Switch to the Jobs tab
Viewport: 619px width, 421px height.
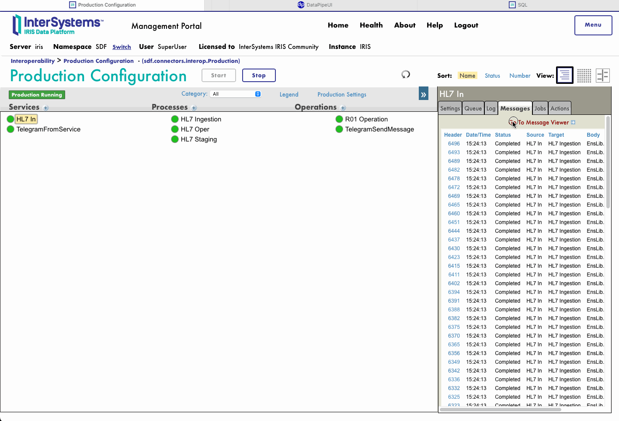click(540, 108)
